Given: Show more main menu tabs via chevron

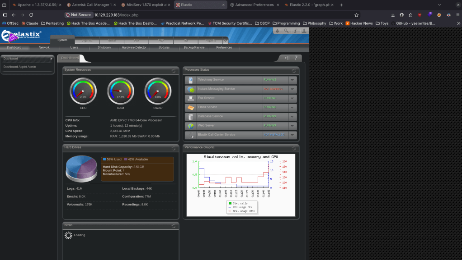Looking at the screenshot, I should point(226,40).
